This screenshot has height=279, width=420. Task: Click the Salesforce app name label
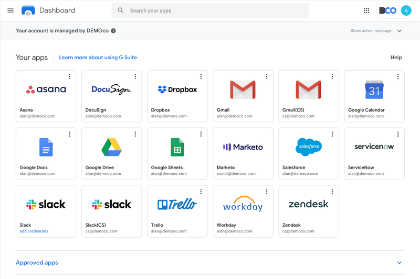[293, 168]
